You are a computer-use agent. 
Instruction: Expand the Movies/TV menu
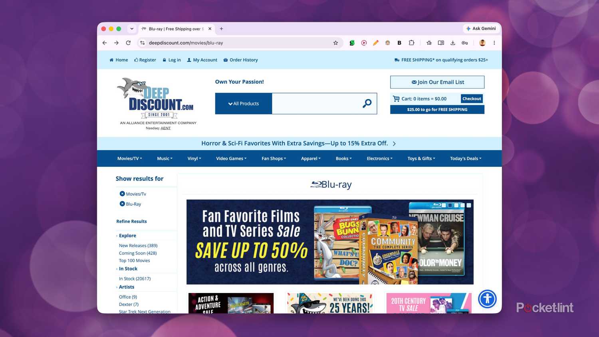(129, 159)
